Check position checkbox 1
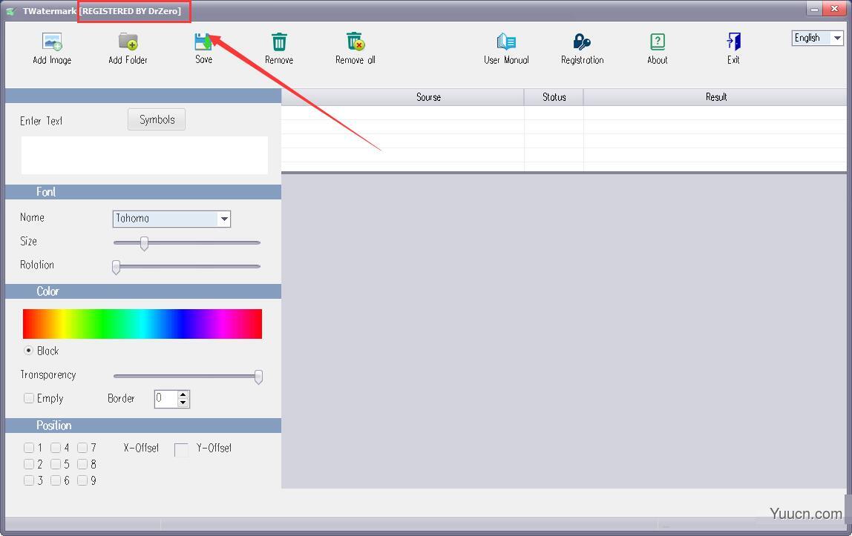The width and height of the screenshot is (852, 536). click(x=29, y=448)
